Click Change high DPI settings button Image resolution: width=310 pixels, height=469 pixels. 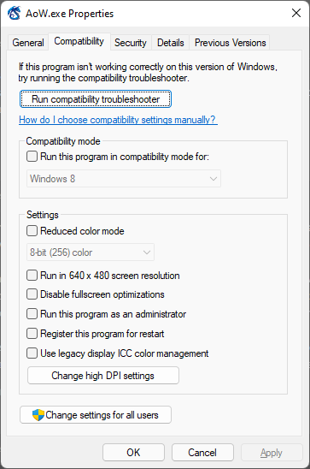tap(103, 376)
